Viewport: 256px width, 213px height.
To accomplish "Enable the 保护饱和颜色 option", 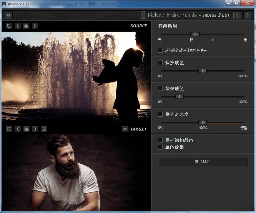I will (160, 140).
